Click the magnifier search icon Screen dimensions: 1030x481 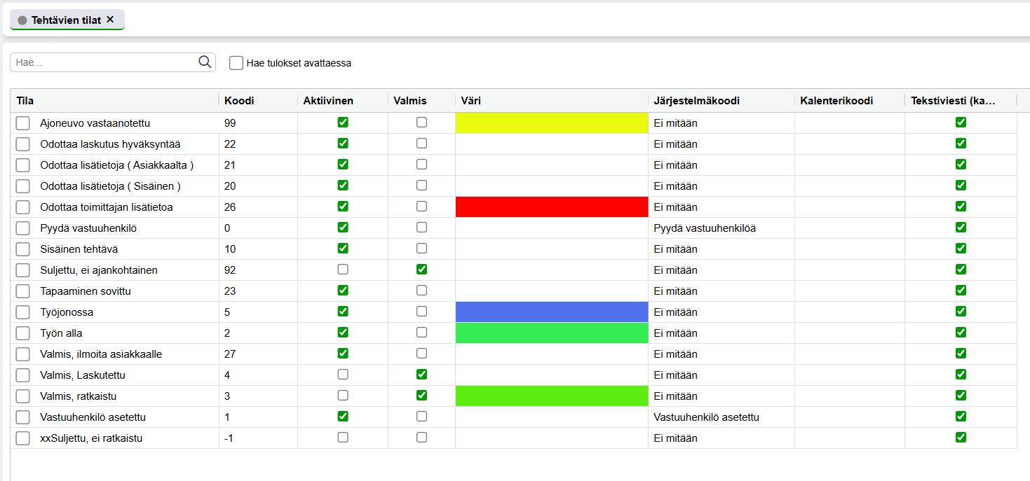(x=205, y=62)
